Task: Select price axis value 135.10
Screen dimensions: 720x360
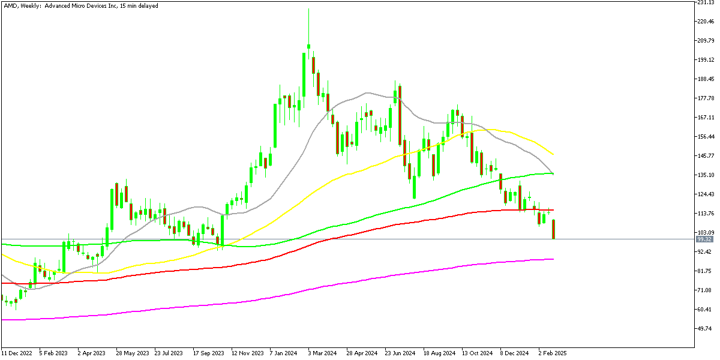Action: [x=706, y=175]
